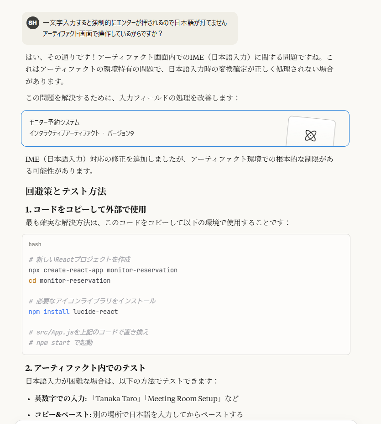Click the 回避策とテスト方法 heading
The image size is (381, 424).
66,191
